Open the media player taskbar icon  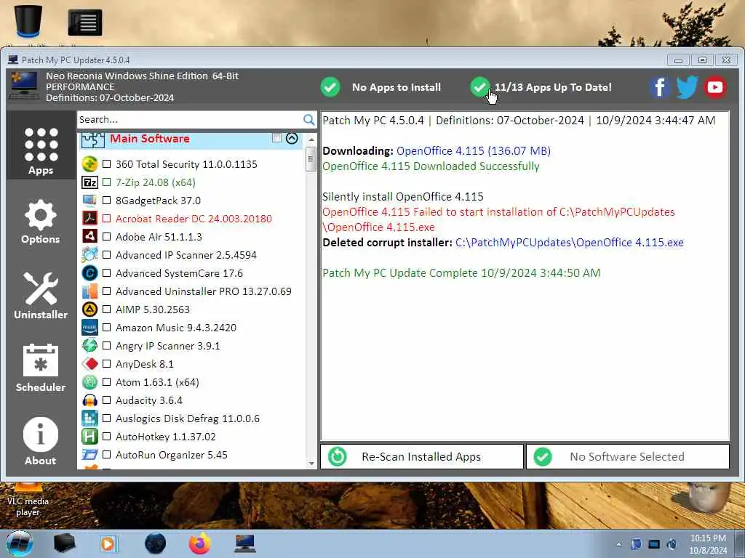point(108,543)
